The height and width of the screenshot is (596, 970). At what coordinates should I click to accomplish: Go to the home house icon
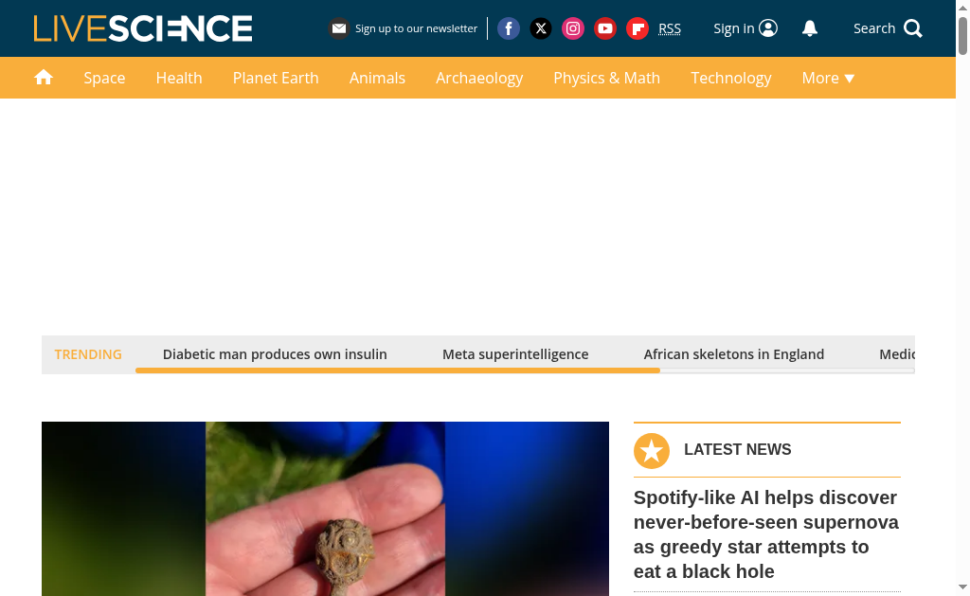pos(44,78)
